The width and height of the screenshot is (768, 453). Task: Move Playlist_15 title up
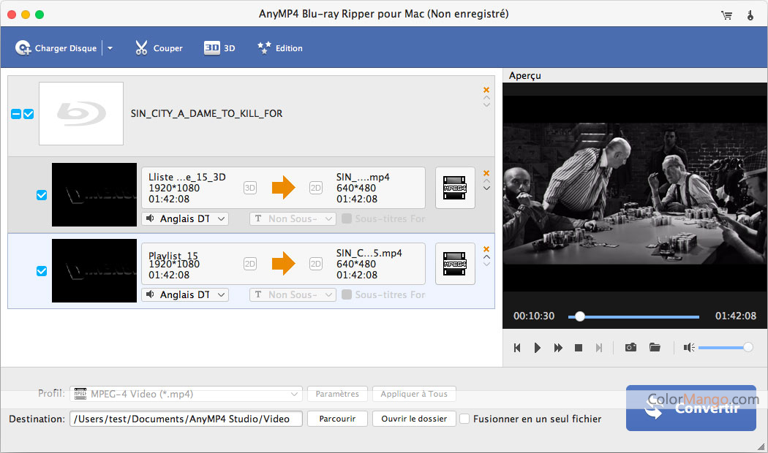click(x=486, y=257)
